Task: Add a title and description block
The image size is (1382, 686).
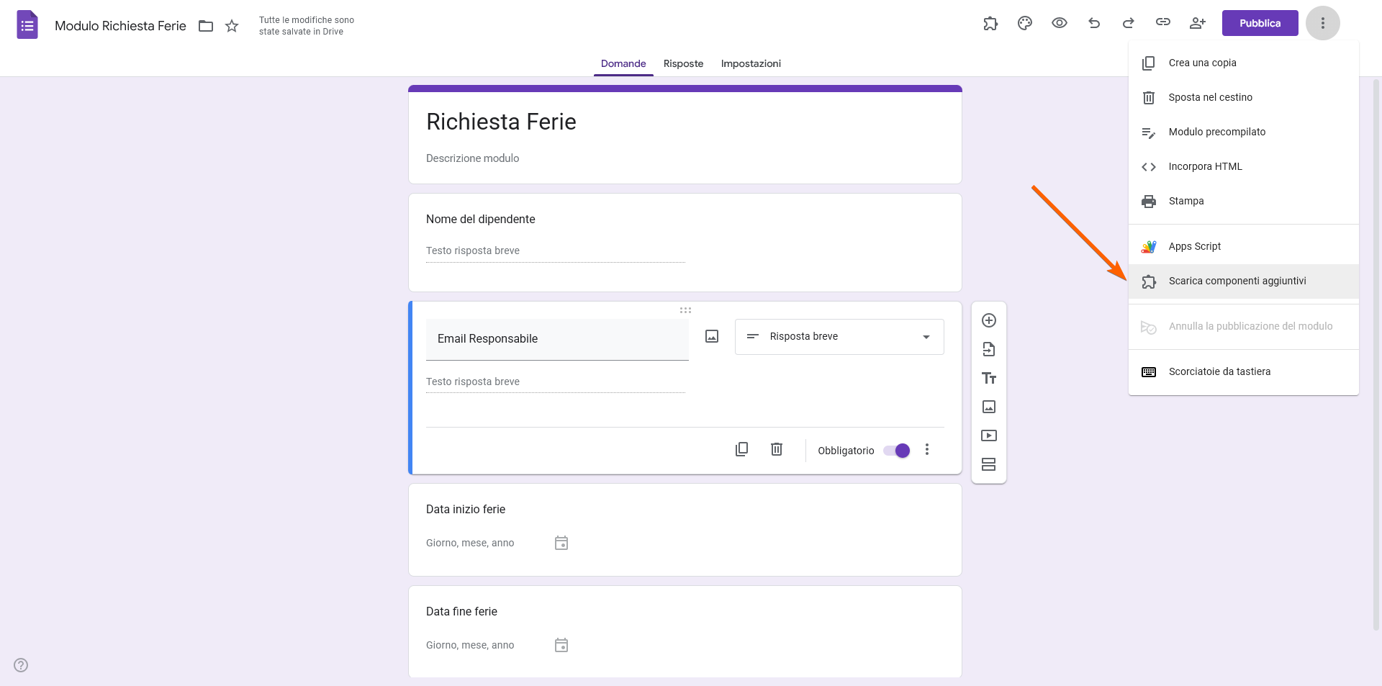Action: click(x=989, y=378)
